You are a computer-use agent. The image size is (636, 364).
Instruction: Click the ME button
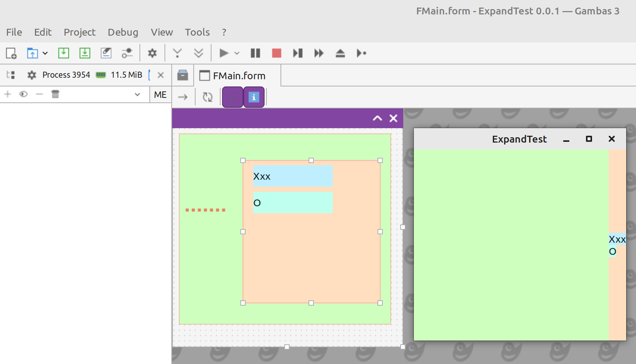point(160,94)
